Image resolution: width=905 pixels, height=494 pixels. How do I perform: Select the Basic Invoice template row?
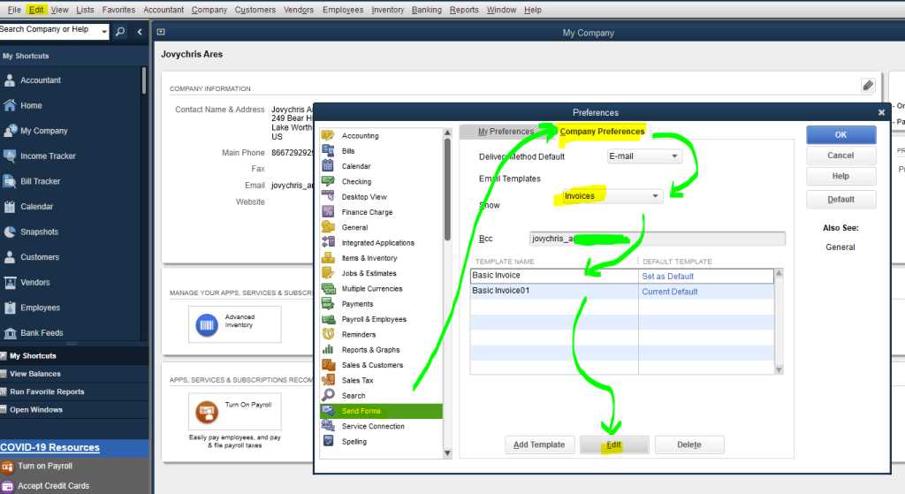(621, 276)
